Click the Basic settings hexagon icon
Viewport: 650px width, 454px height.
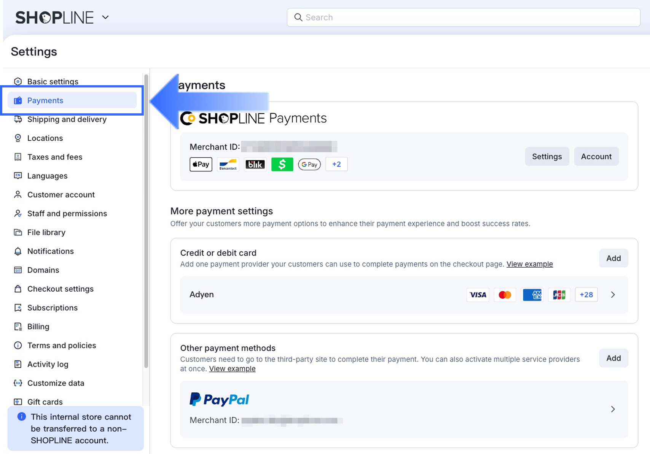point(18,81)
